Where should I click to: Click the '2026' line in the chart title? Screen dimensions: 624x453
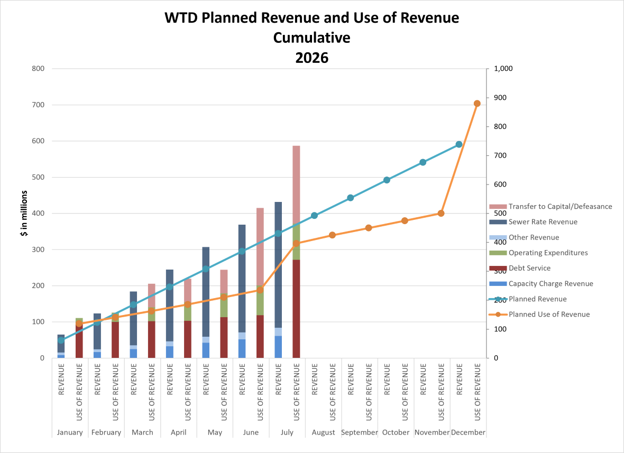click(x=311, y=58)
